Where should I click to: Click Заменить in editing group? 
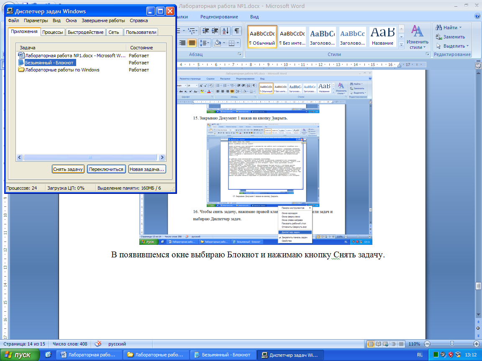pos(450,37)
